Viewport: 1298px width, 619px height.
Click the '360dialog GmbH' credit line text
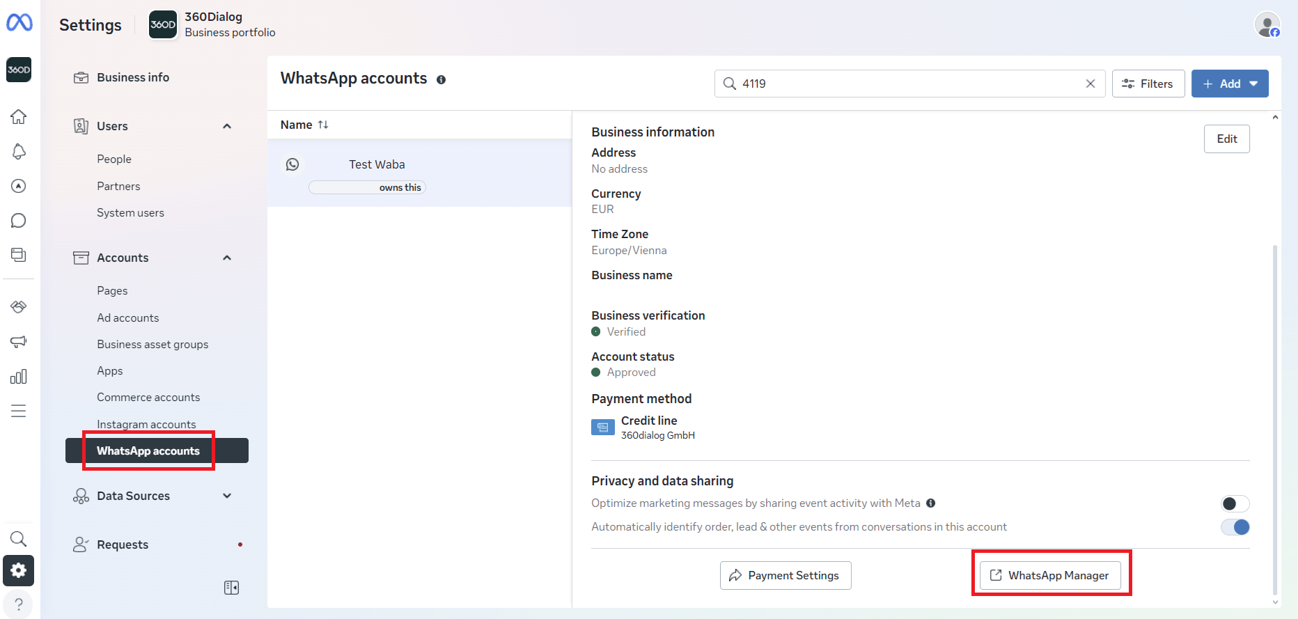coord(657,435)
